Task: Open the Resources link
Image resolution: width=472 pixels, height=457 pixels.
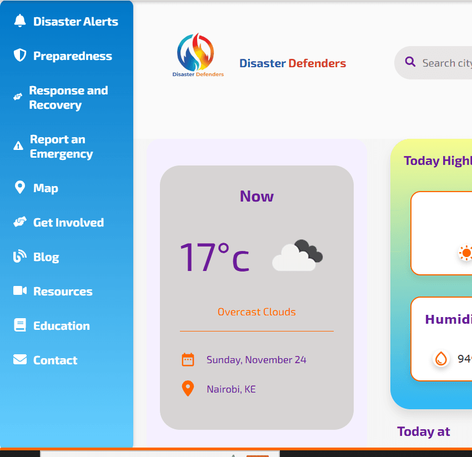Action: 63,292
